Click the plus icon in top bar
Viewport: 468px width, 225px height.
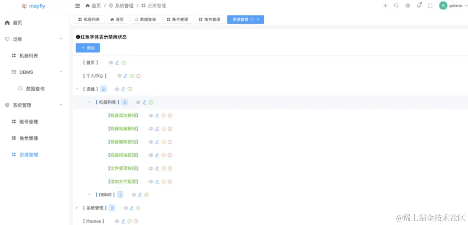(385, 6)
